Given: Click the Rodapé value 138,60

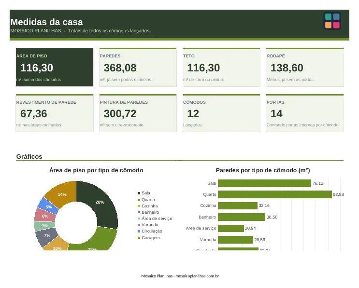Looking at the screenshot, I should coord(287,68).
